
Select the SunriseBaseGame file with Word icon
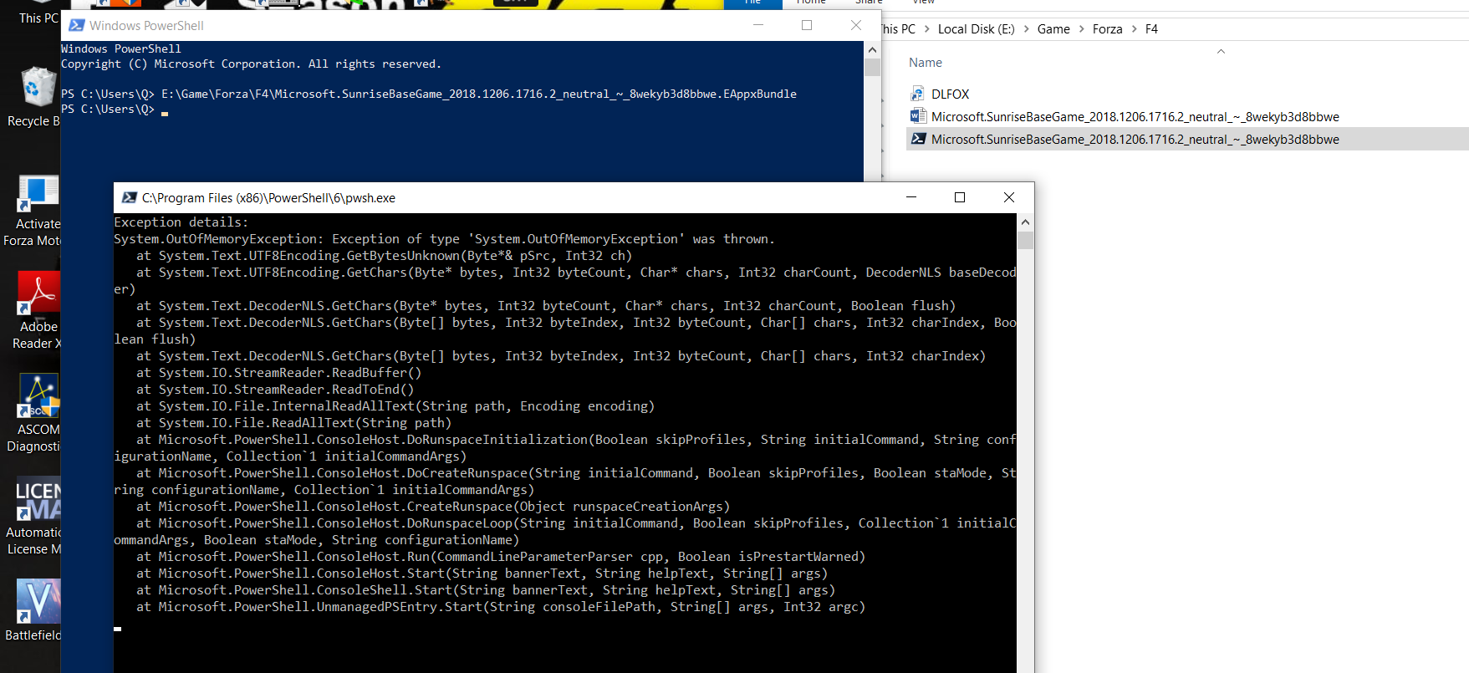(x=1135, y=117)
